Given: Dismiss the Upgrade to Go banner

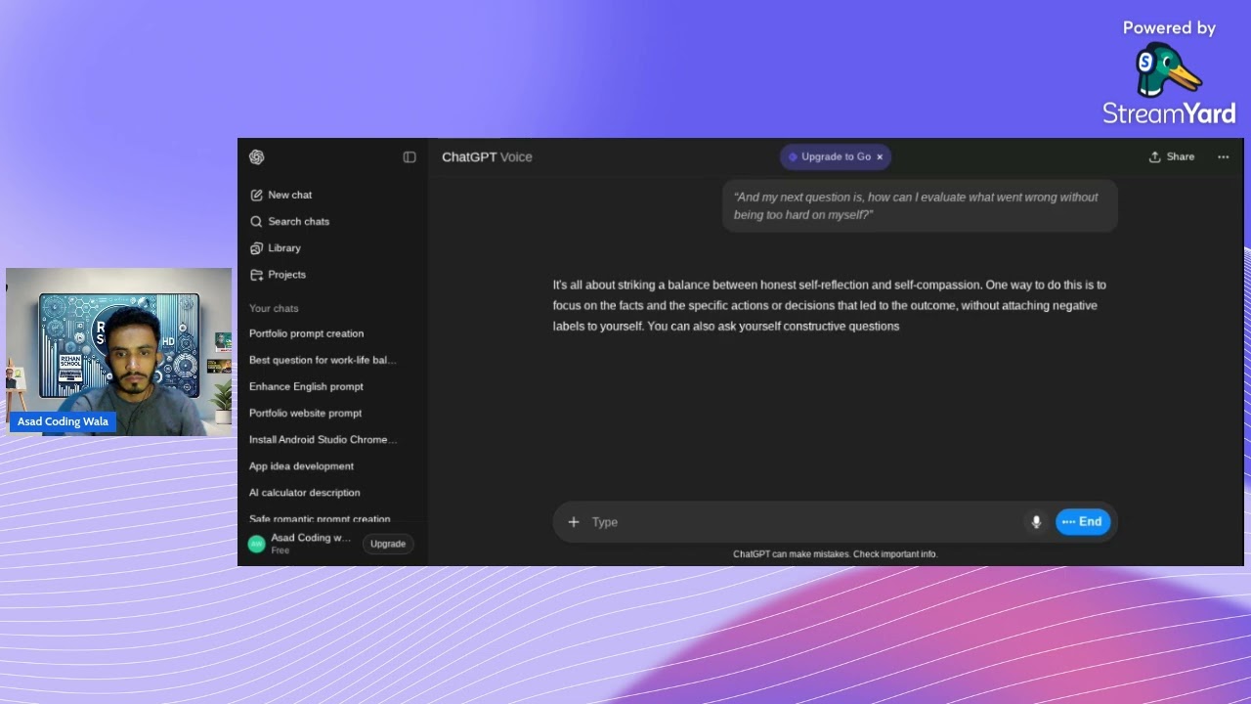Looking at the screenshot, I should coord(880,156).
